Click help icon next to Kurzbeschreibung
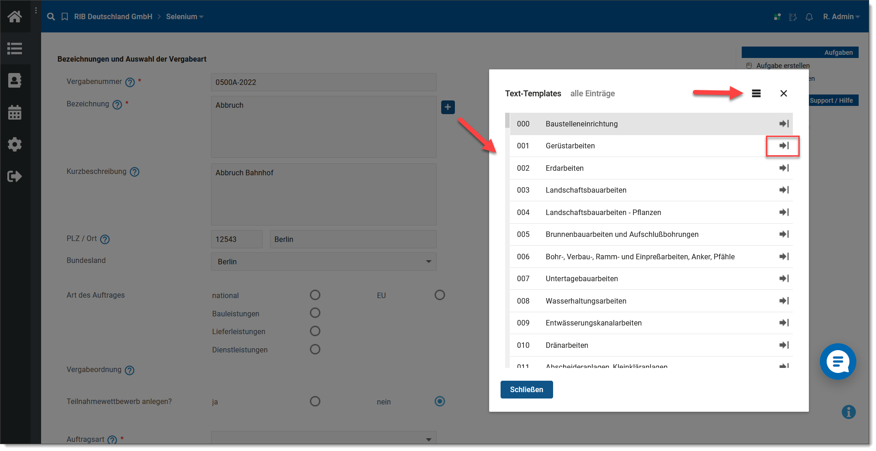 click(x=134, y=172)
